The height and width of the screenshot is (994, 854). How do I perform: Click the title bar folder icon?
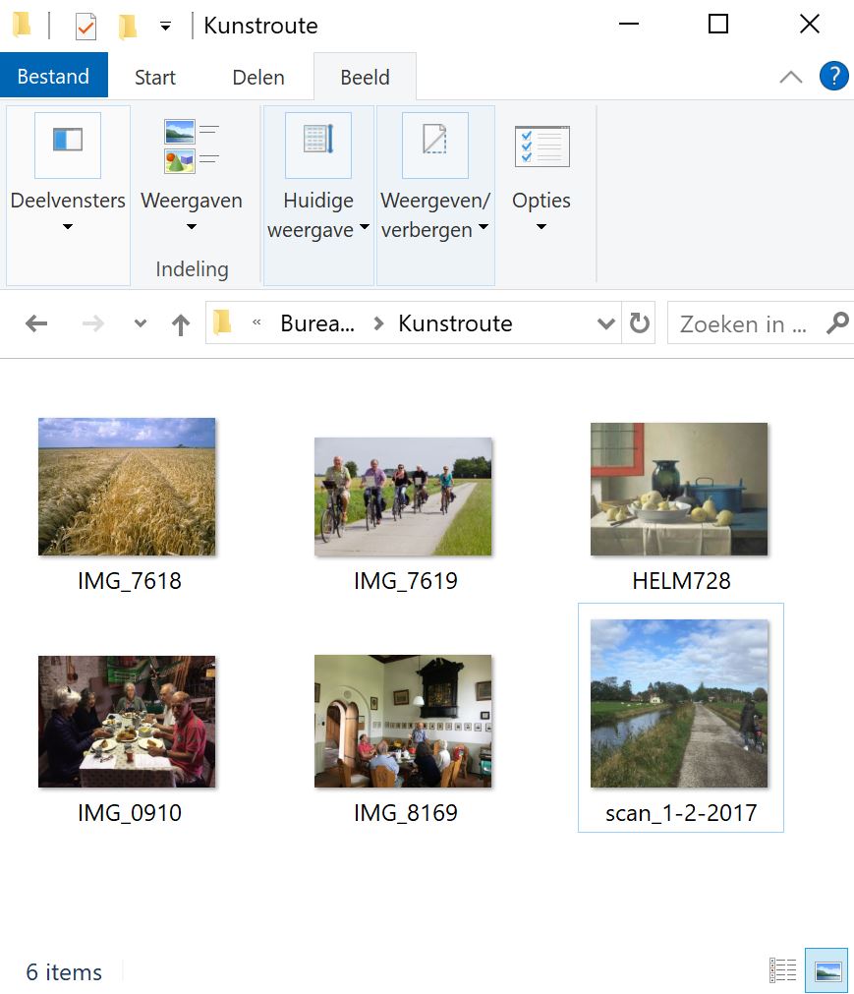point(23,25)
